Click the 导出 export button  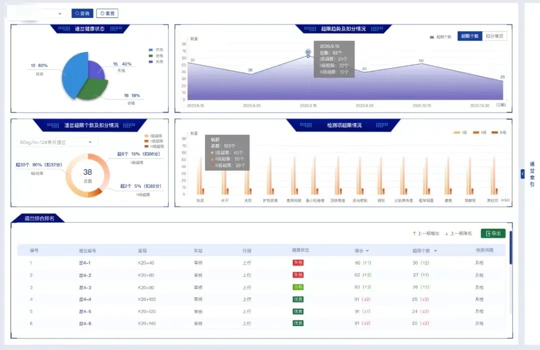point(493,233)
